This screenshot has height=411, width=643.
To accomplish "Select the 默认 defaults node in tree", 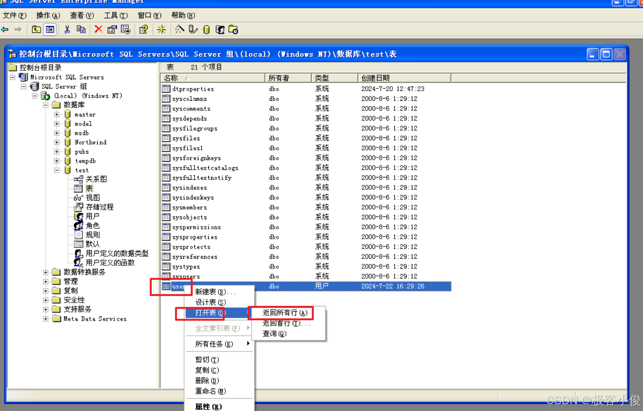I will 92,244.
